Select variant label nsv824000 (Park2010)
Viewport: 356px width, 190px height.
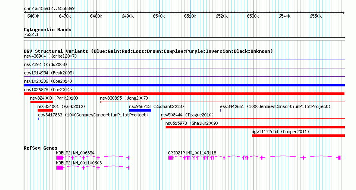coord(54,98)
